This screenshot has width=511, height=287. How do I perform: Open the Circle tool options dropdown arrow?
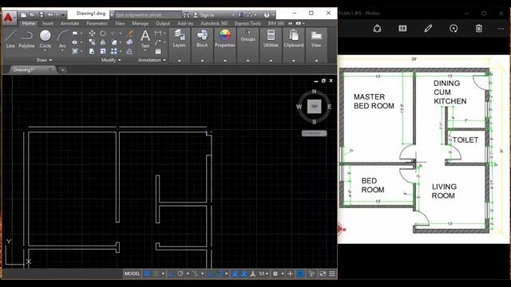tap(46, 50)
